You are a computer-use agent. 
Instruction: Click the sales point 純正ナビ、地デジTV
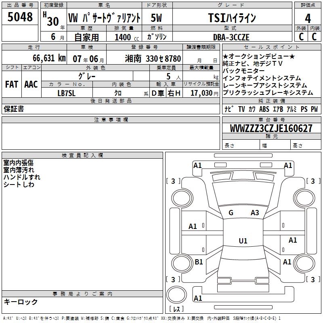coord(253,63)
